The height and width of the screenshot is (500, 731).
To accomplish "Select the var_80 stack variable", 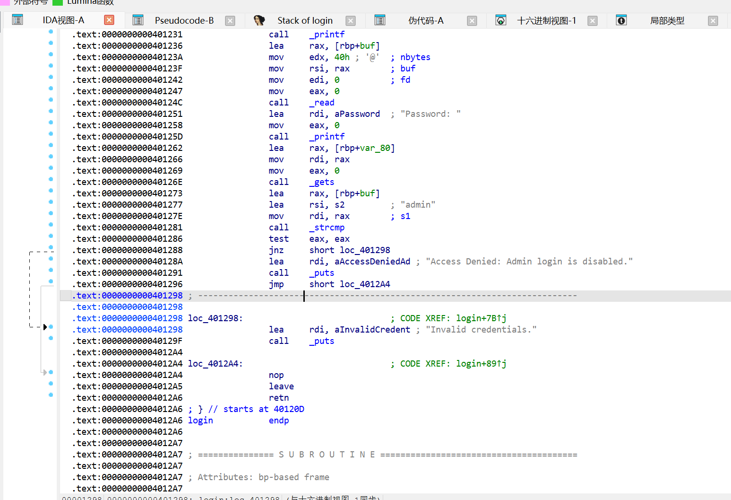I will [375, 148].
